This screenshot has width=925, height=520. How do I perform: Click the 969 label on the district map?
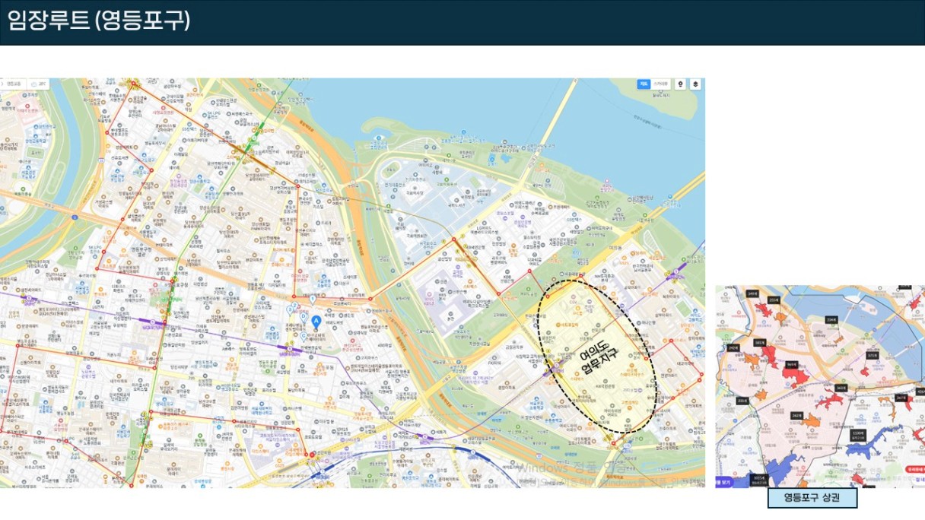[x=792, y=364]
